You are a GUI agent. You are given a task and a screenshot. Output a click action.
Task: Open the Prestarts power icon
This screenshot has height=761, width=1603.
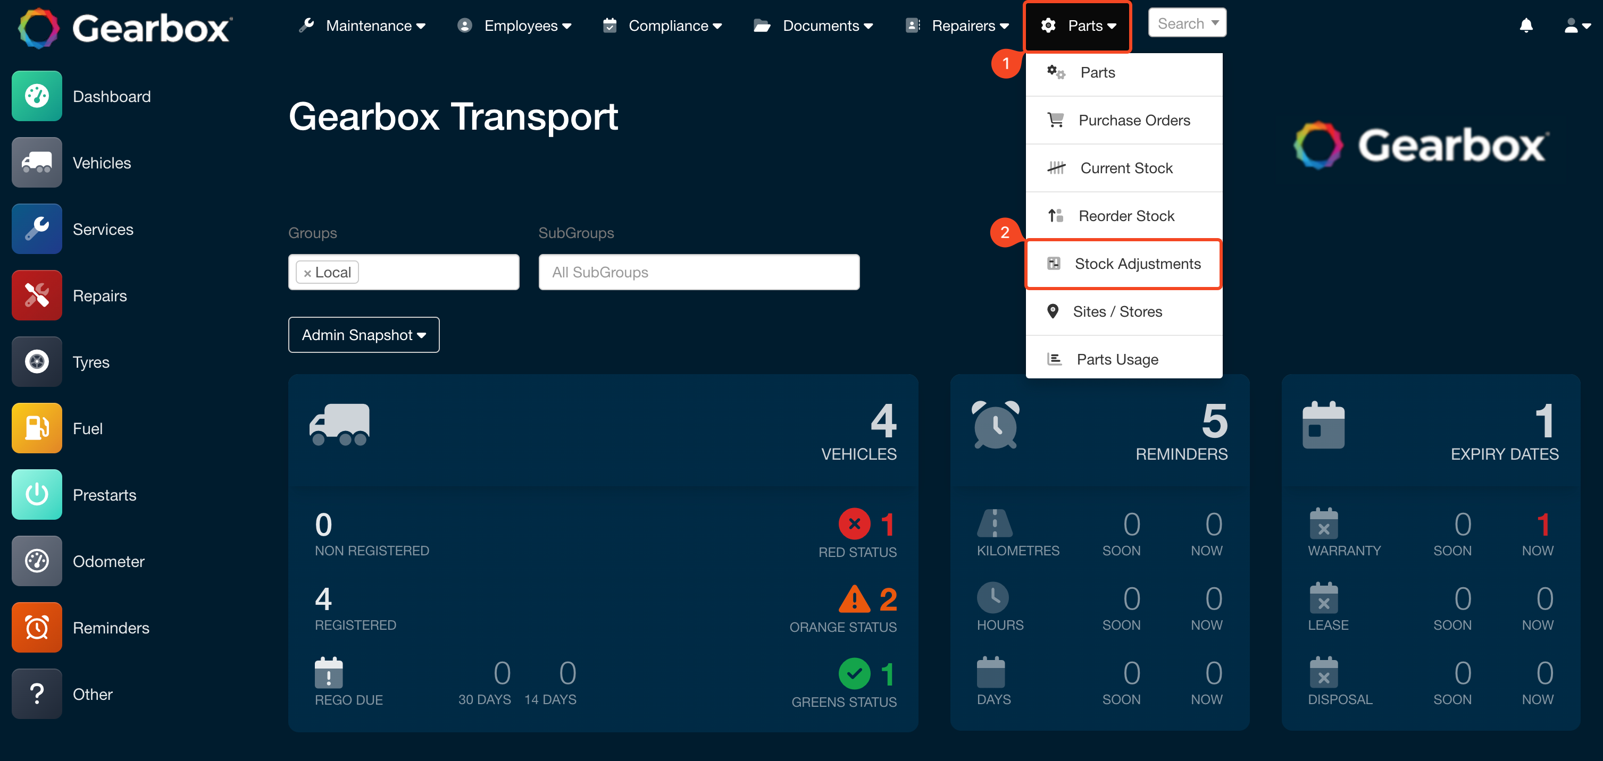click(37, 495)
